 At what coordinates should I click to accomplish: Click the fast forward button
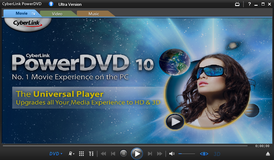pyautogui.click(x=159, y=154)
